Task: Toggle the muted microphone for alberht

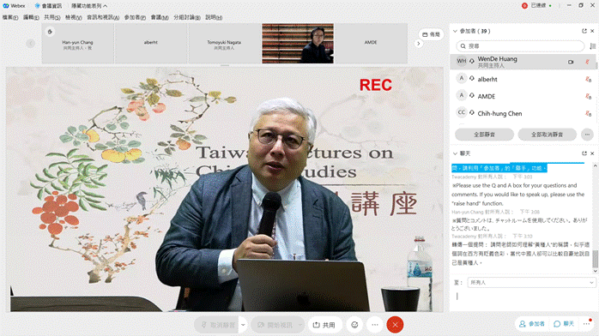Action: pos(589,80)
